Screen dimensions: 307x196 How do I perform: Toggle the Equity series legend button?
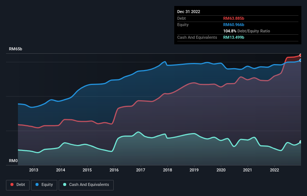44,185
